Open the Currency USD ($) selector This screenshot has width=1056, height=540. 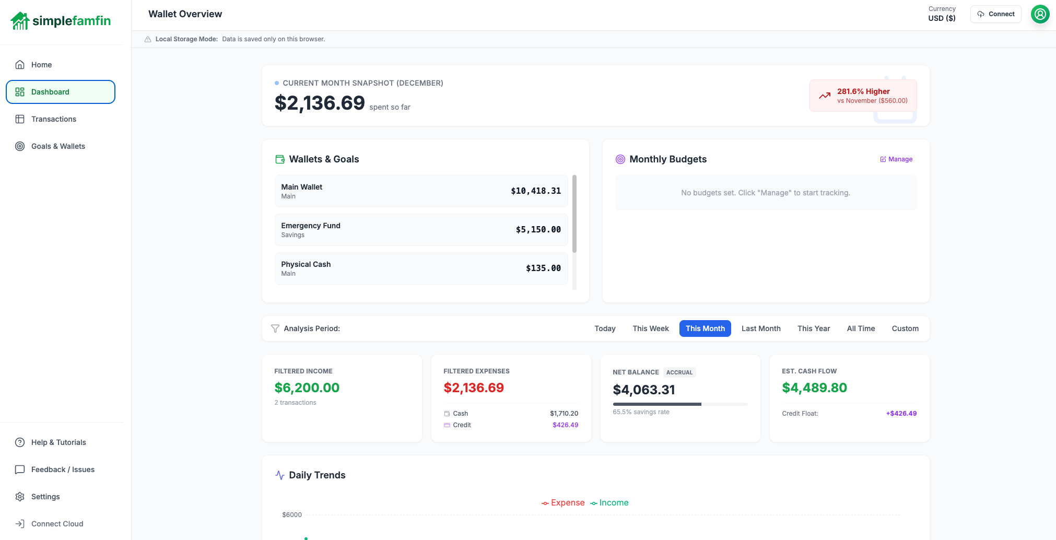tap(942, 14)
